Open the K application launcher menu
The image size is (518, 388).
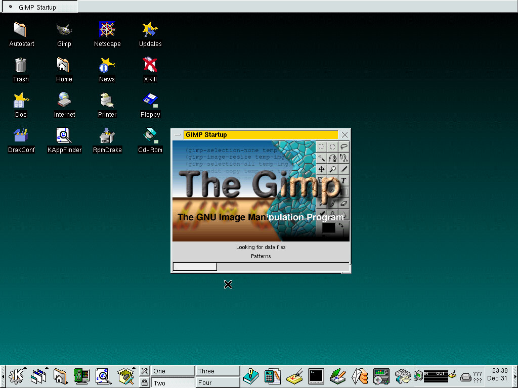click(17, 376)
